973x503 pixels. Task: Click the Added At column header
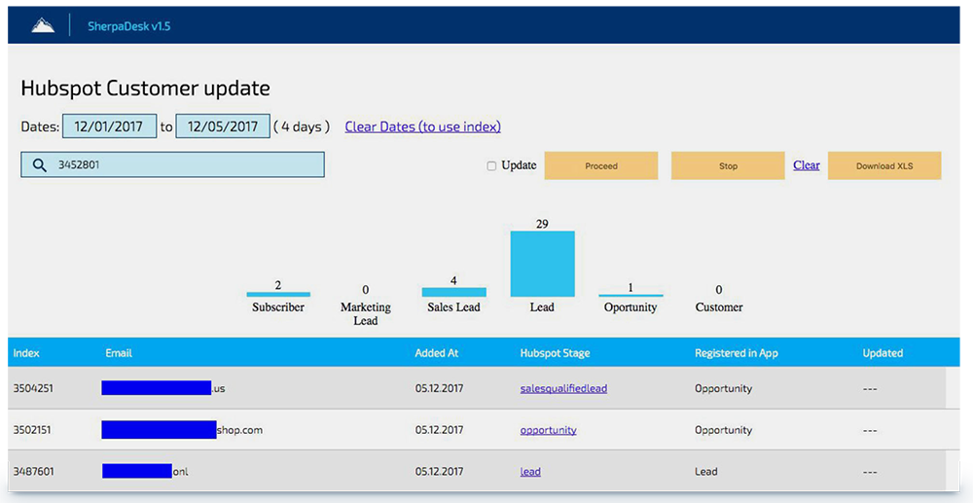pos(437,353)
